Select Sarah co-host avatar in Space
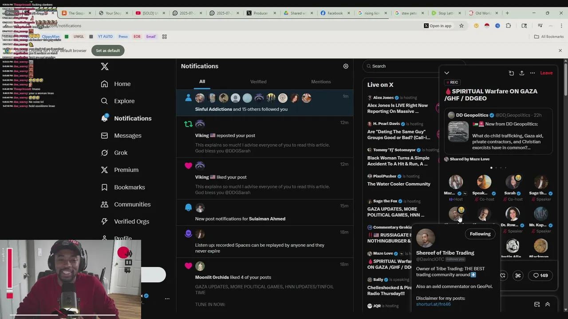This screenshot has height=319, width=568. (513, 182)
